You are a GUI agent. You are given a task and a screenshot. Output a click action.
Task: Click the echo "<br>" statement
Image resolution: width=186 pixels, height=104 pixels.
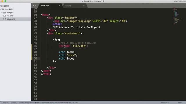[x=68, y=55]
